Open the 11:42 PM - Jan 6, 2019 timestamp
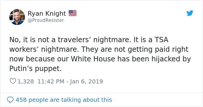This screenshot has height=107, width=203. (x=70, y=81)
